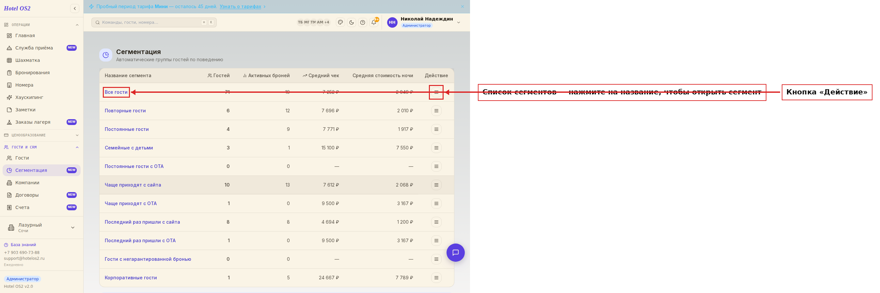Viewport: 880px width, 293px height.
Task: Toggle dark mode with the moon icon
Action: (x=352, y=22)
